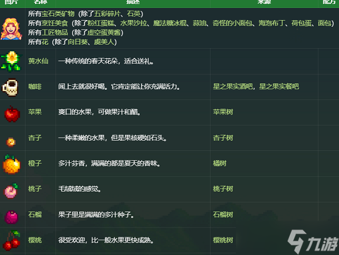Open the 工匠物品 category link
This screenshot has width=339, height=255.
click(x=55, y=33)
